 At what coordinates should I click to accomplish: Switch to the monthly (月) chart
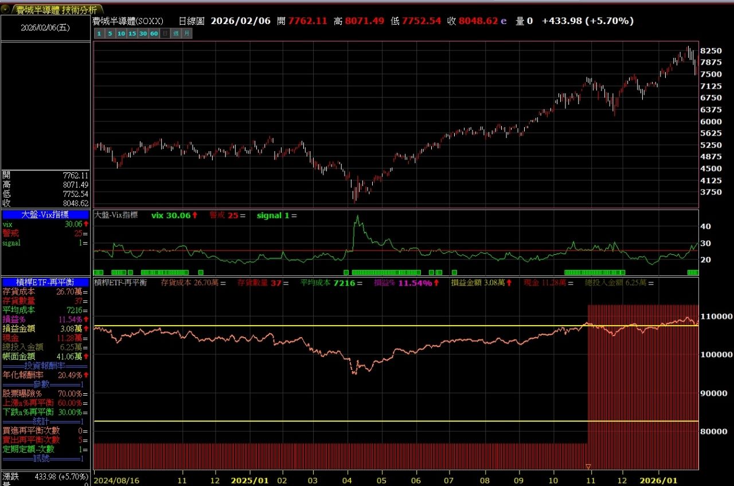(187, 34)
